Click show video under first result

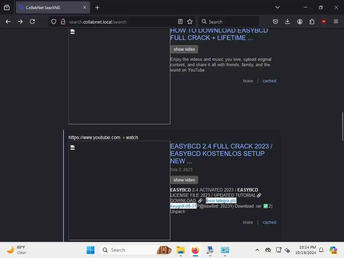184,49
